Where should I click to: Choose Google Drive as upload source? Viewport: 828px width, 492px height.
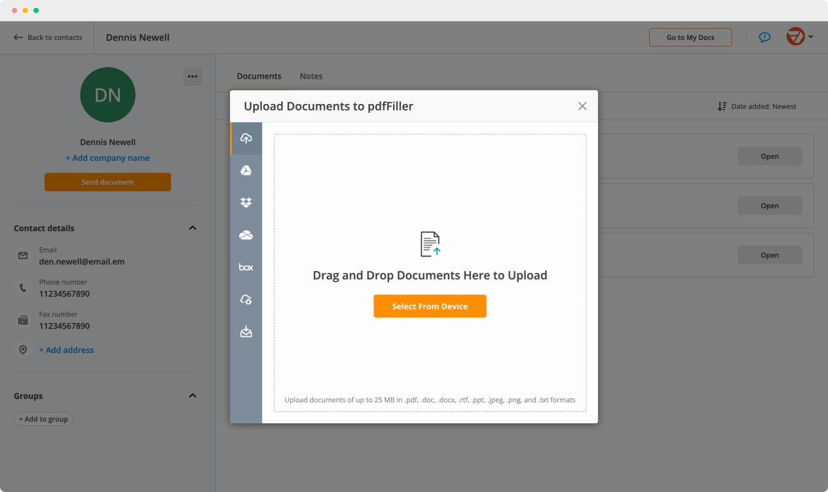coord(246,171)
